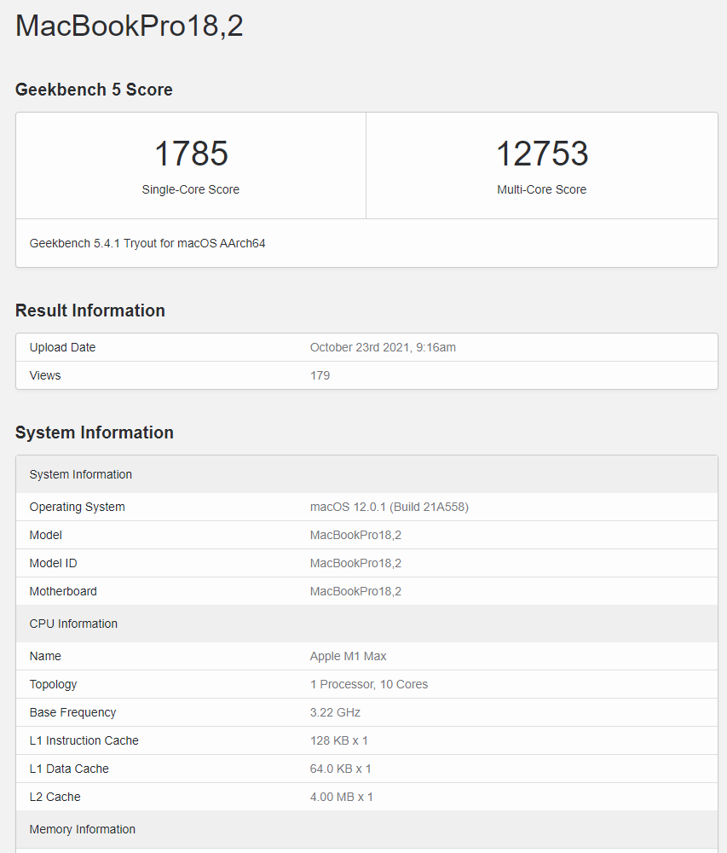Click the Result Information heading
Screen dimensions: 727x853
coord(90,310)
